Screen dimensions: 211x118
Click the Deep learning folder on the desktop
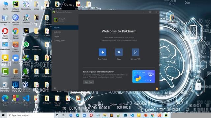point(36,33)
